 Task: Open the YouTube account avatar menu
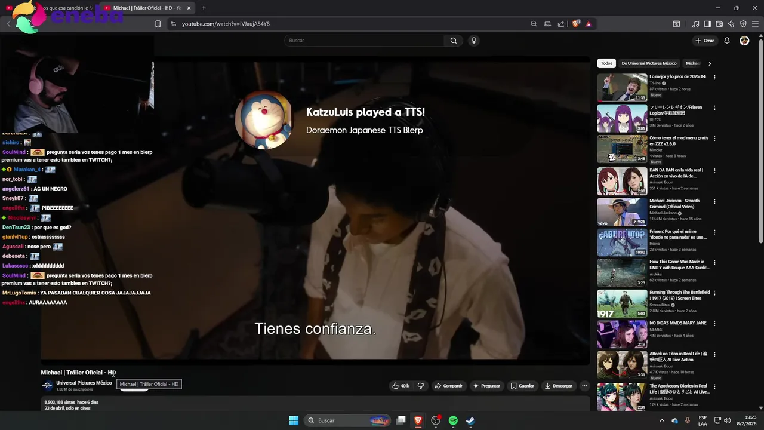click(744, 41)
